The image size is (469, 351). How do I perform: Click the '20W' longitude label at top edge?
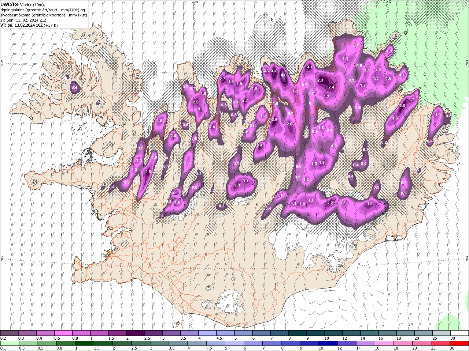click(195, 2)
